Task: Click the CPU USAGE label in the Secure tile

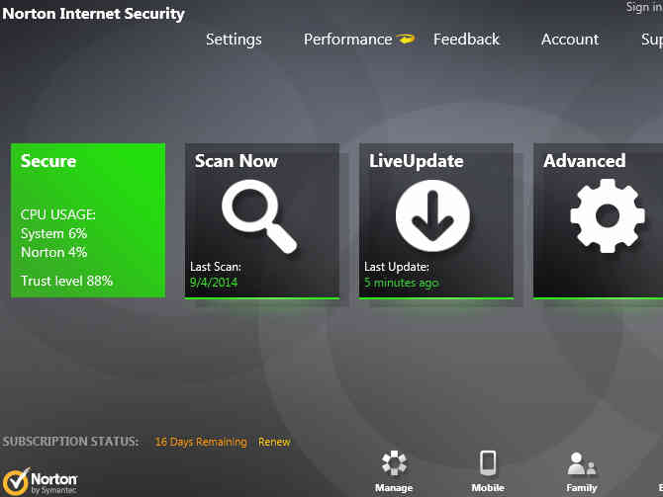Action: [58, 214]
